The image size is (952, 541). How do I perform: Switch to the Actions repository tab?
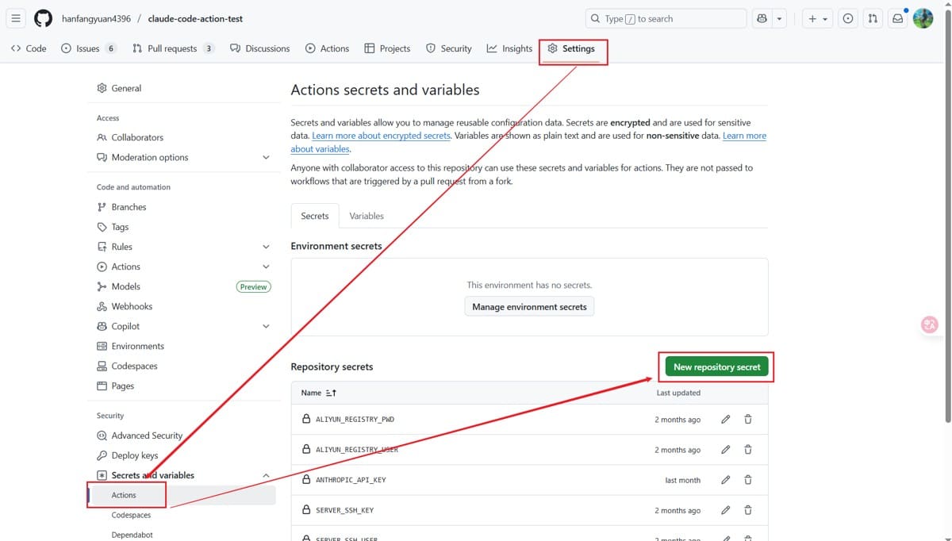click(x=327, y=48)
